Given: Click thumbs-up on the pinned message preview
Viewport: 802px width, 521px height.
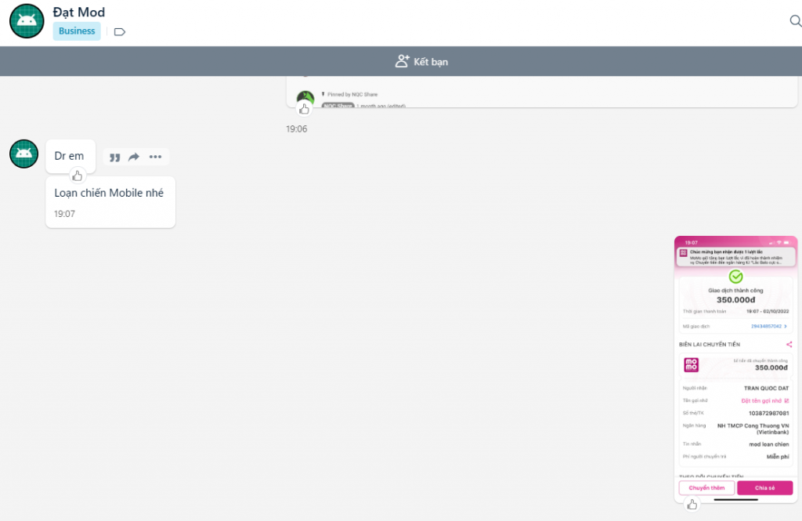Looking at the screenshot, I should coord(305,109).
